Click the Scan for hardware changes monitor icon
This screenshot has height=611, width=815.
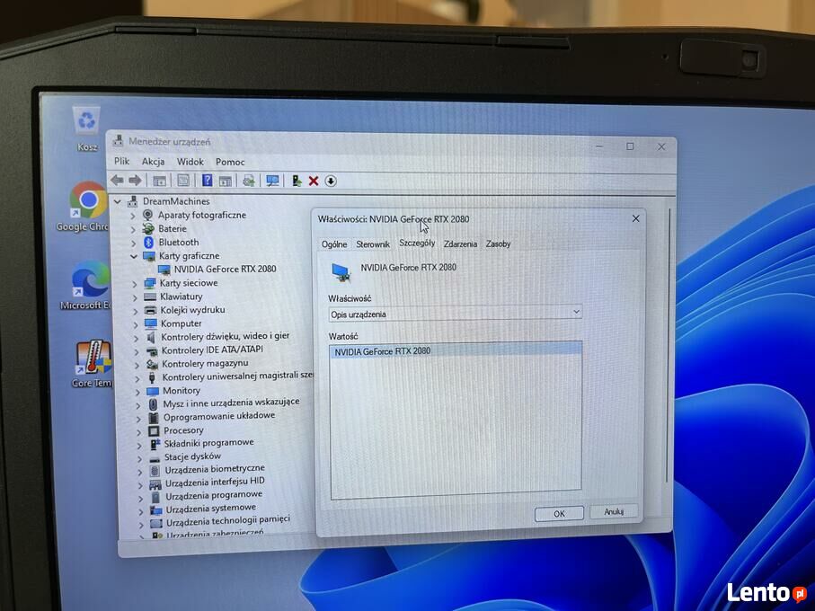(x=272, y=181)
